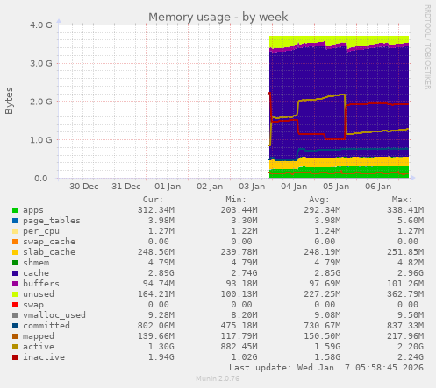Click the apps green legend swatch
The width and height of the screenshot is (436, 388).
pyautogui.click(x=15, y=210)
